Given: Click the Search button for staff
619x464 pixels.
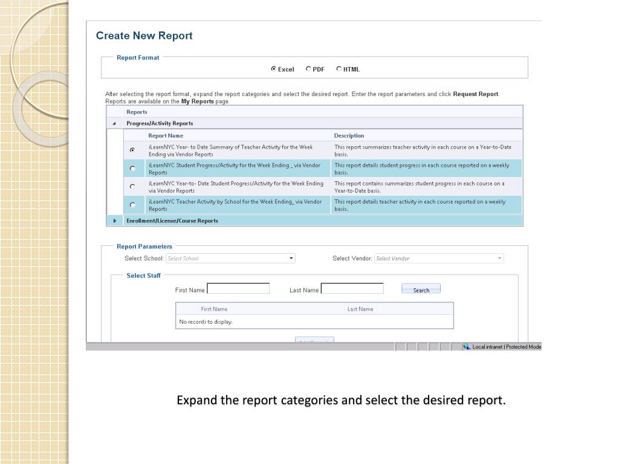Looking at the screenshot, I should [x=421, y=289].
